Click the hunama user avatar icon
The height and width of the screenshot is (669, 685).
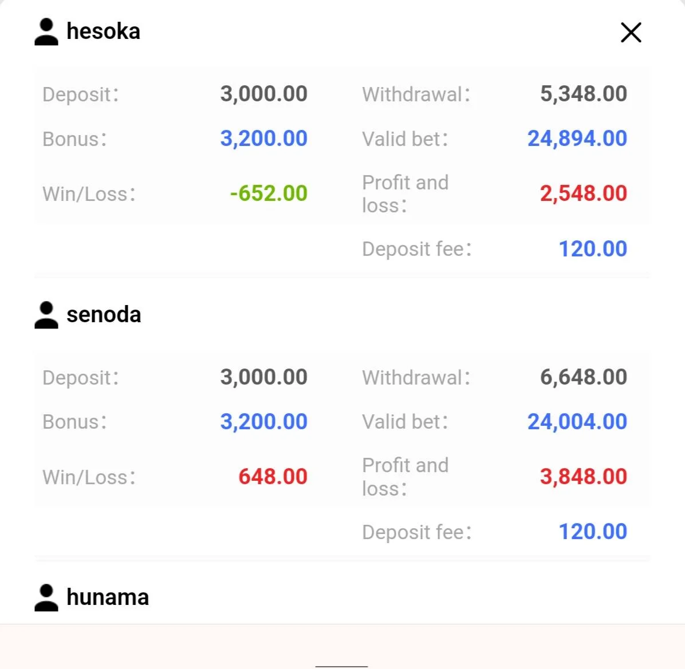(46, 597)
